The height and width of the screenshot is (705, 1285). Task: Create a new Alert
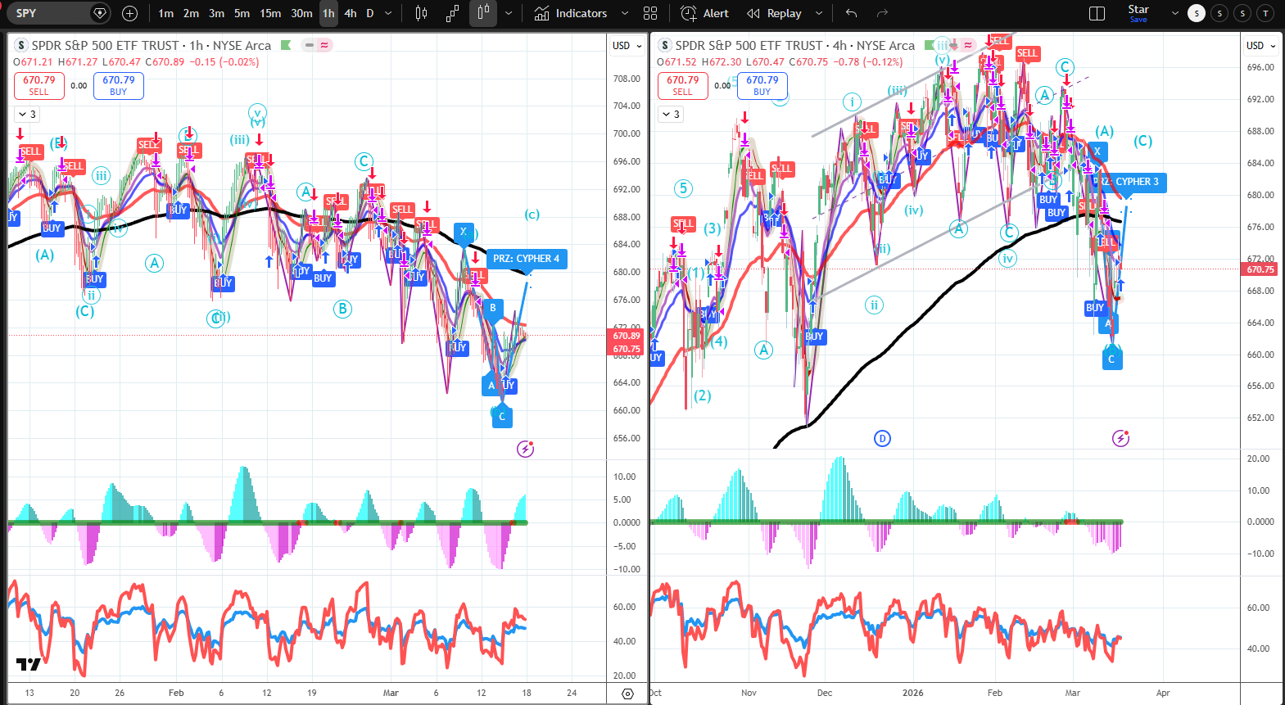705,13
